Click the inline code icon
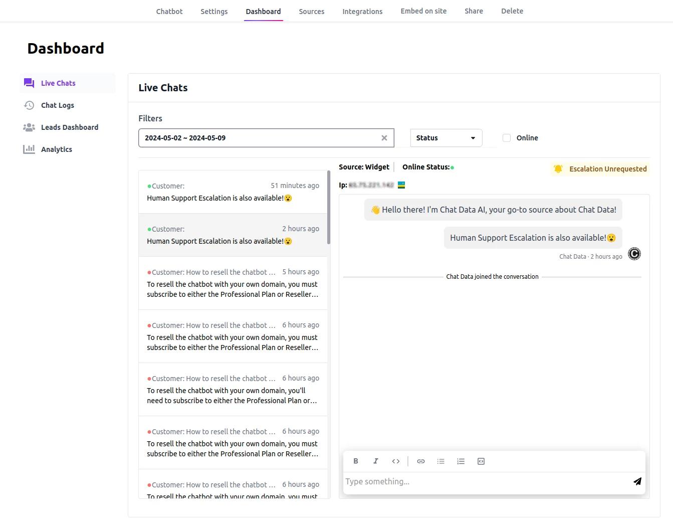Viewport: 673px width, 530px height. 396,461
